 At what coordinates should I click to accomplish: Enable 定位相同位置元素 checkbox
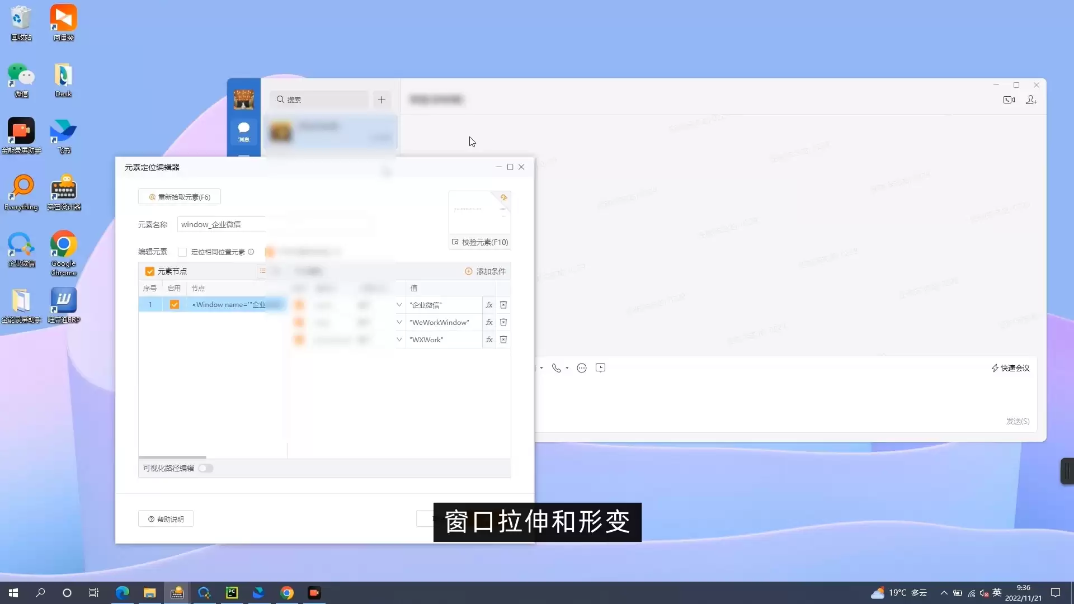pyautogui.click(x=182, y=252)
